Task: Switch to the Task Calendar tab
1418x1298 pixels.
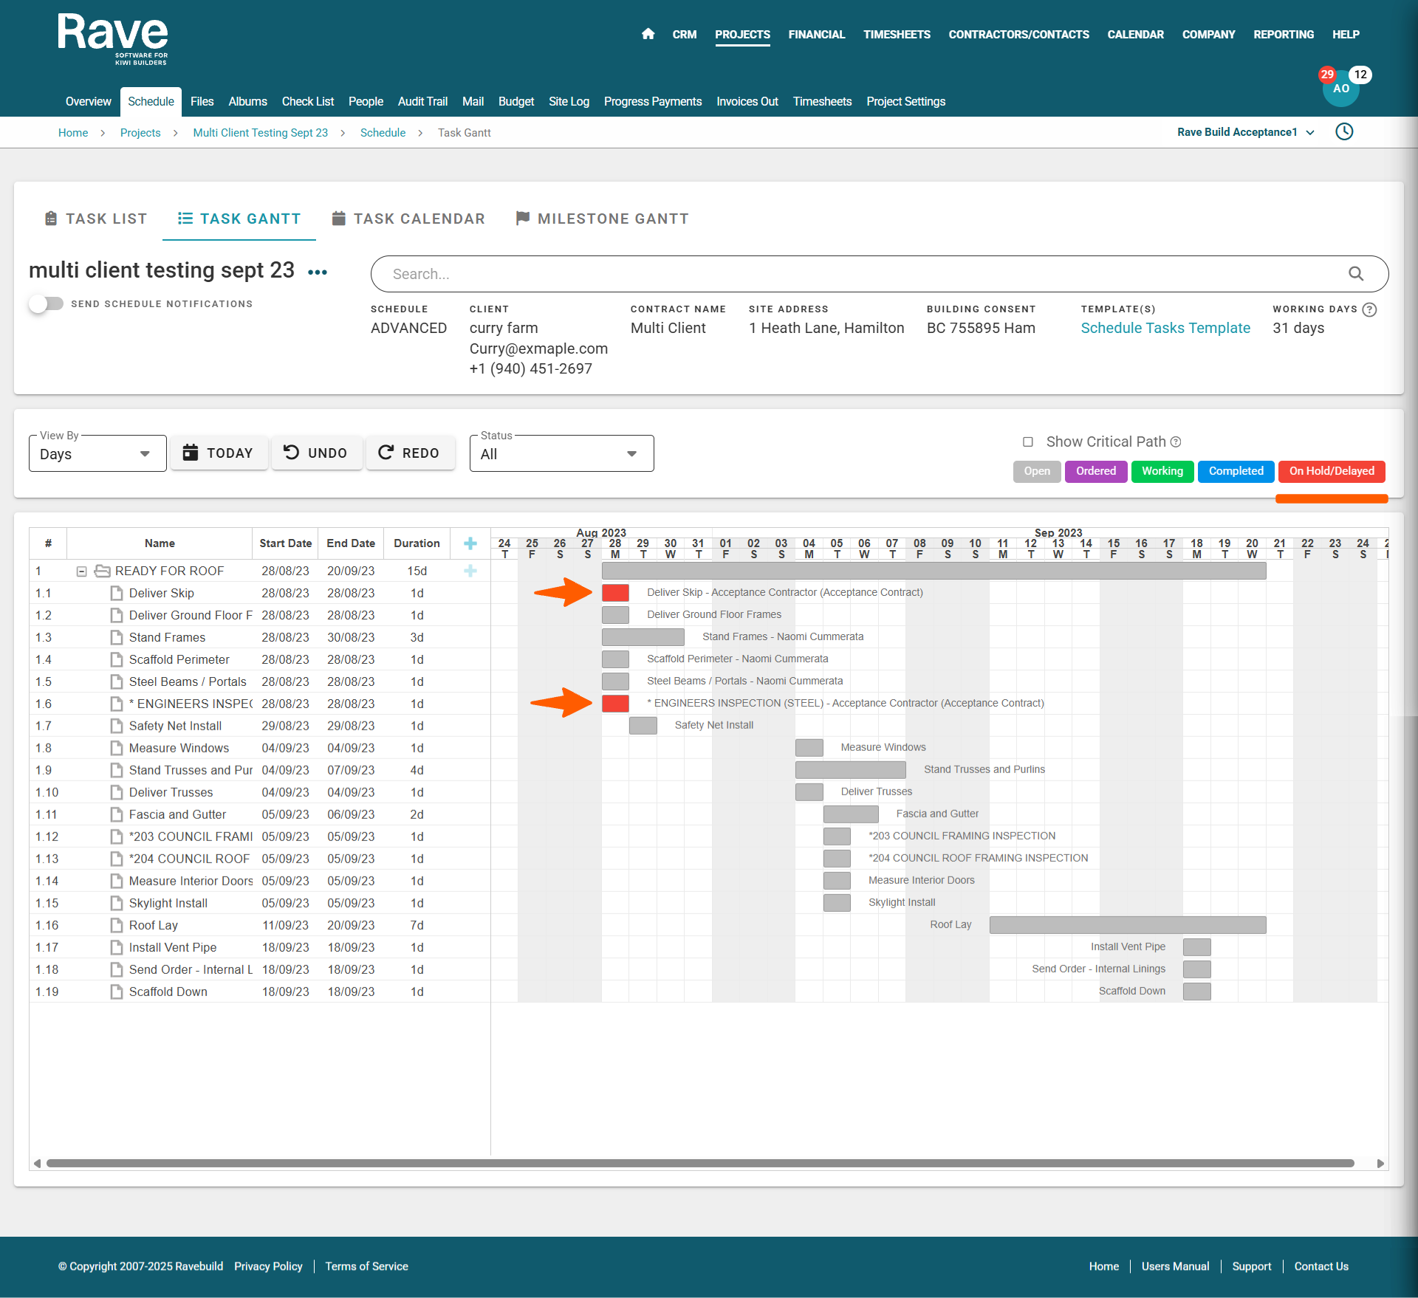Action: pyautogui.click(x=408, y=219)
